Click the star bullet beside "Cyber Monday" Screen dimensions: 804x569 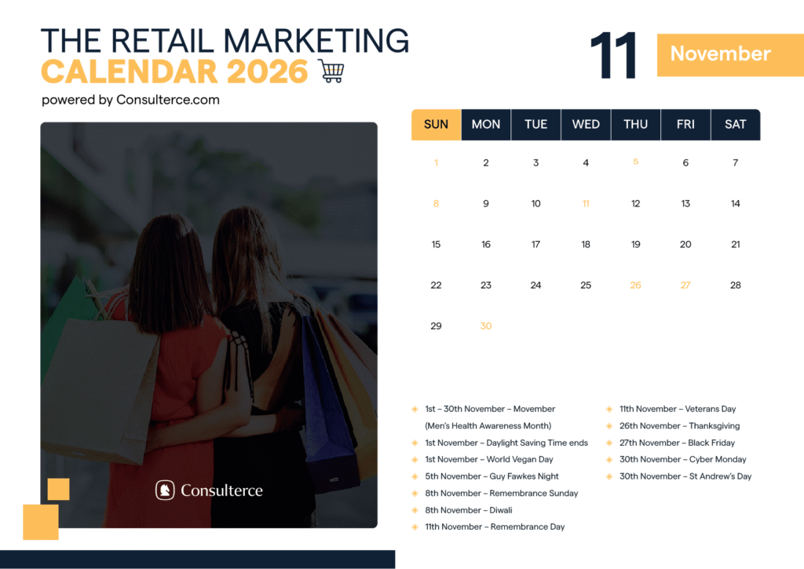tap(609, 459)
